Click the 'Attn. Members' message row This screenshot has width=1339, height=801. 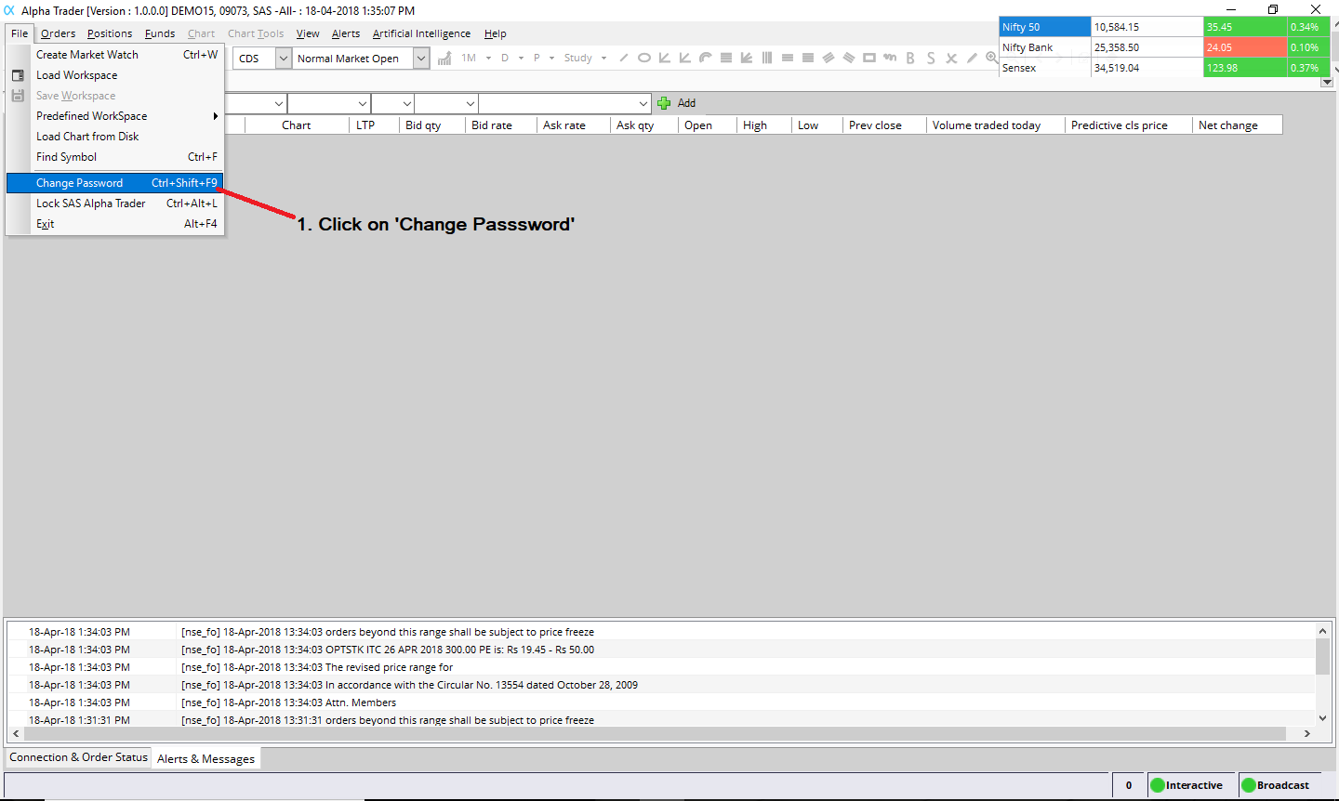click(661, 703)
